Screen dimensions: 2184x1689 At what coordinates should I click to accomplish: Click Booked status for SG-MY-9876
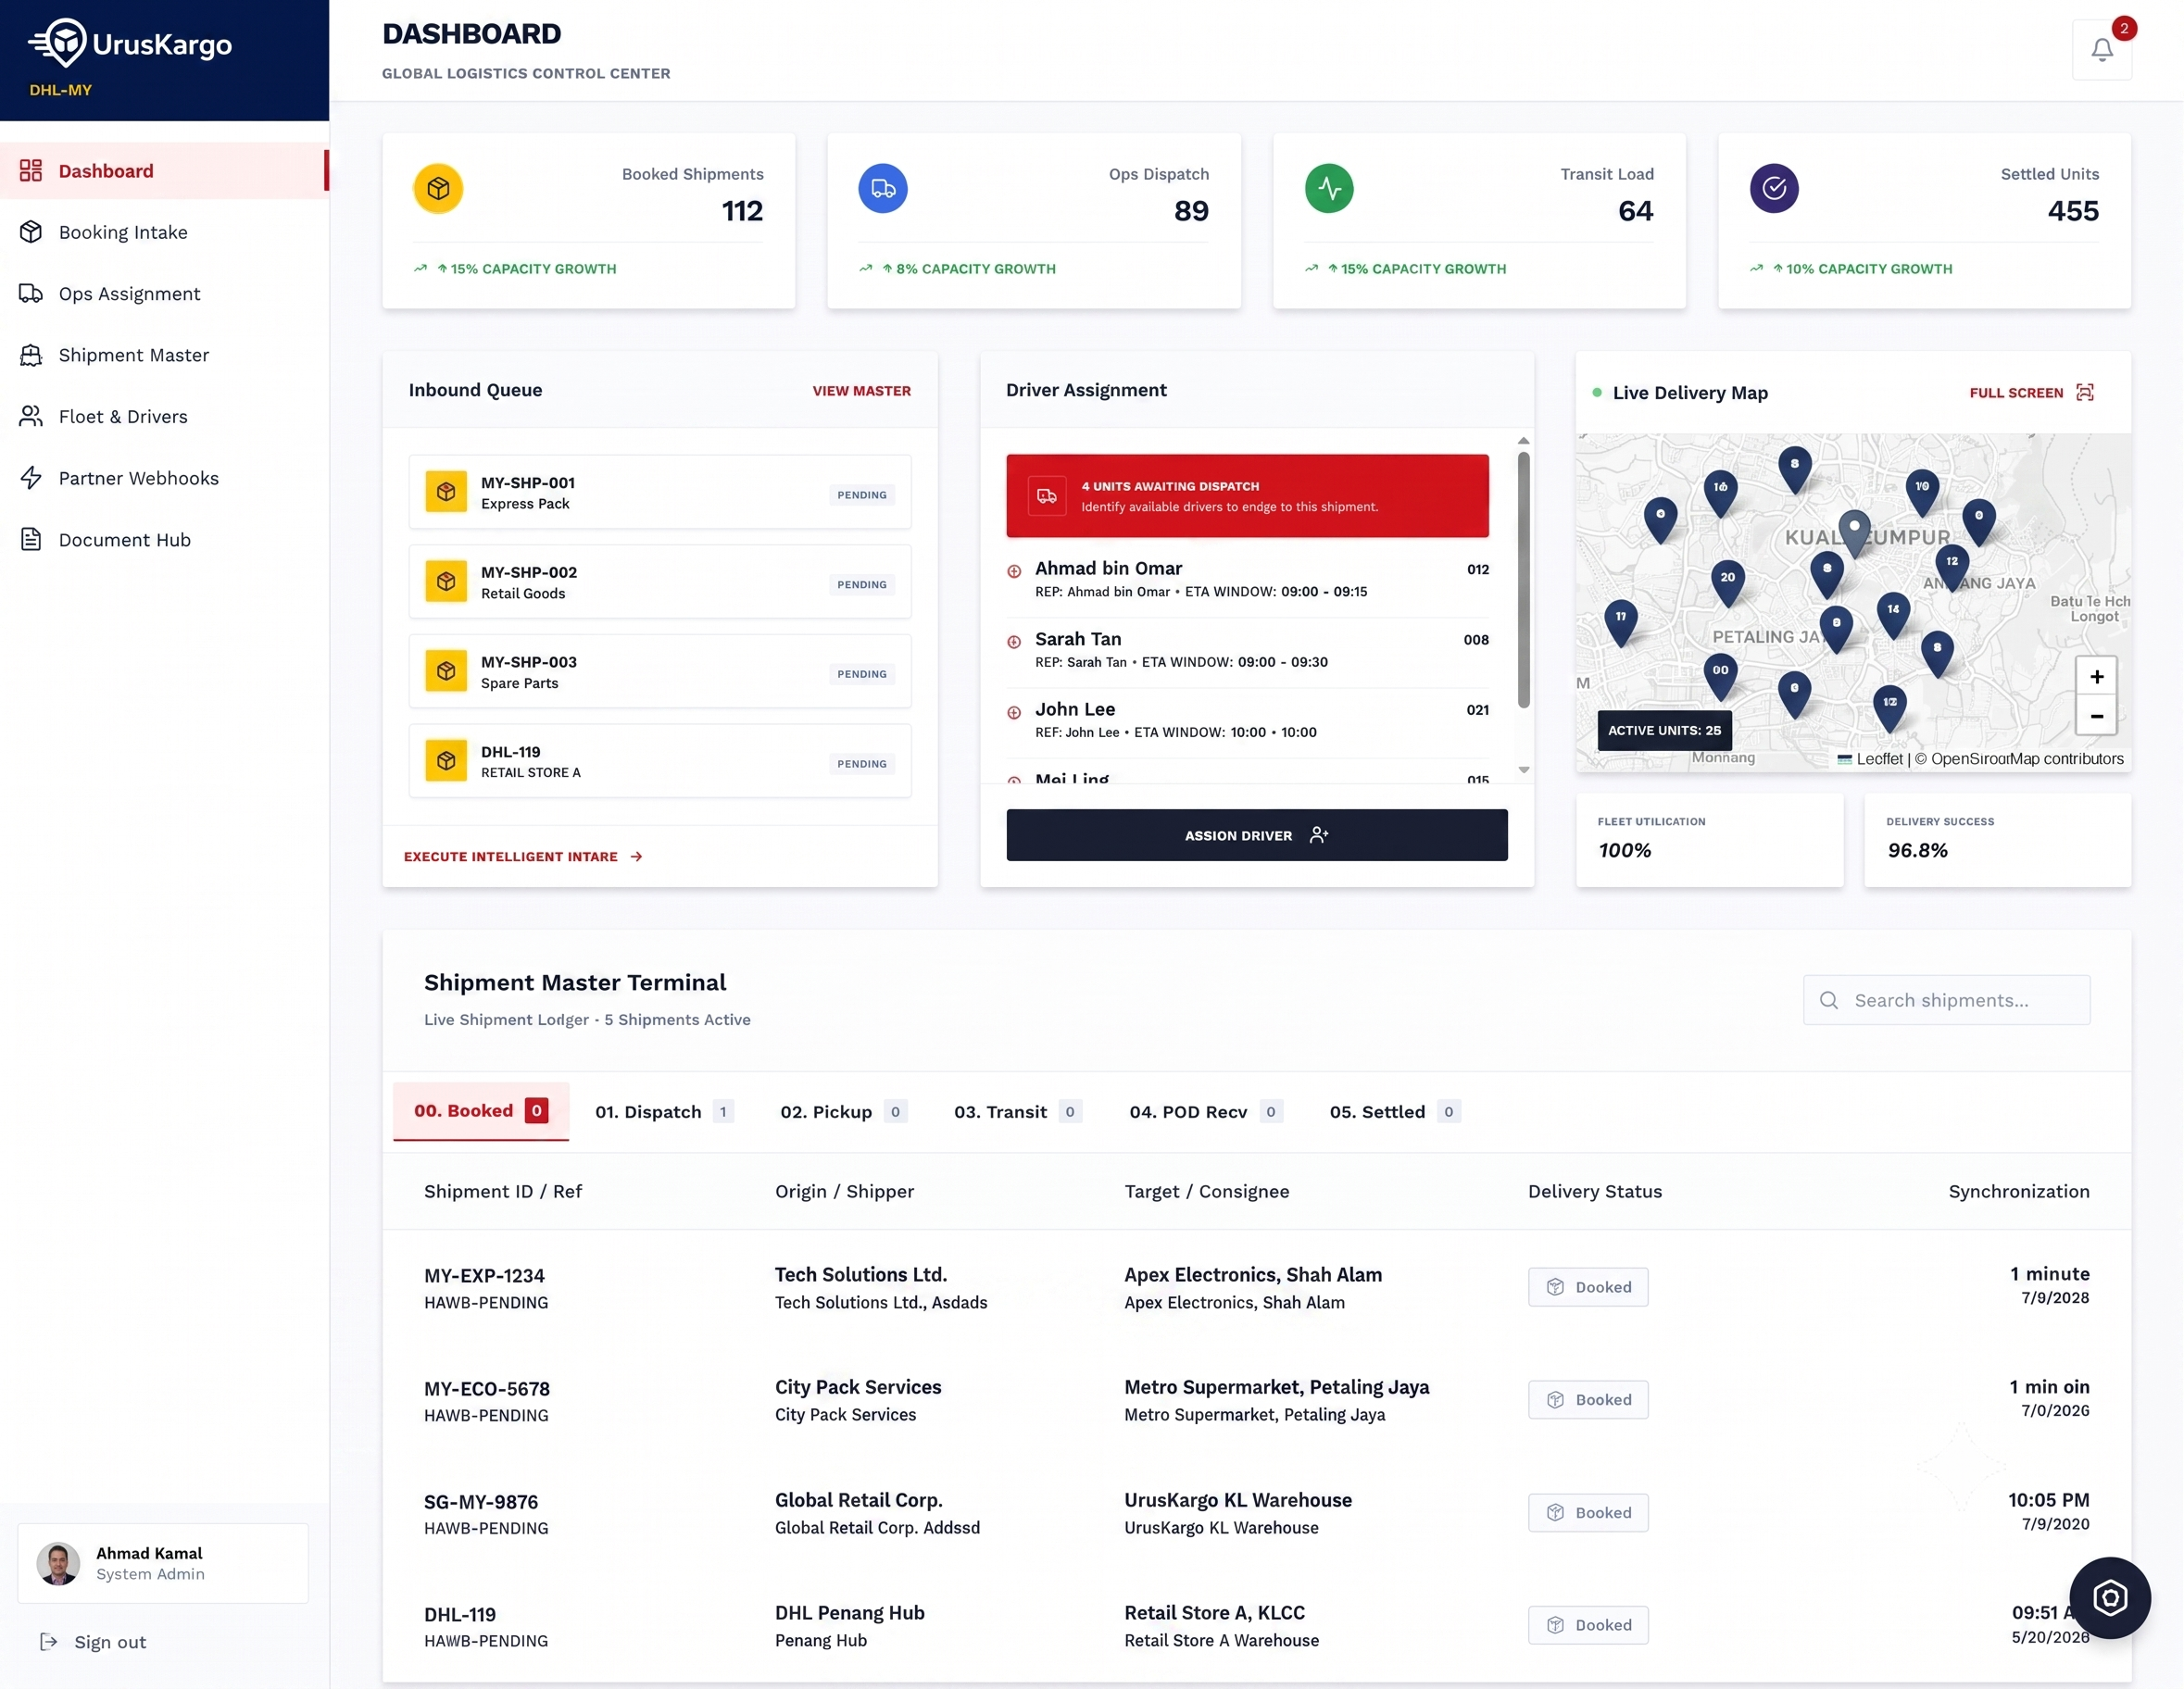point(1587,1513)
